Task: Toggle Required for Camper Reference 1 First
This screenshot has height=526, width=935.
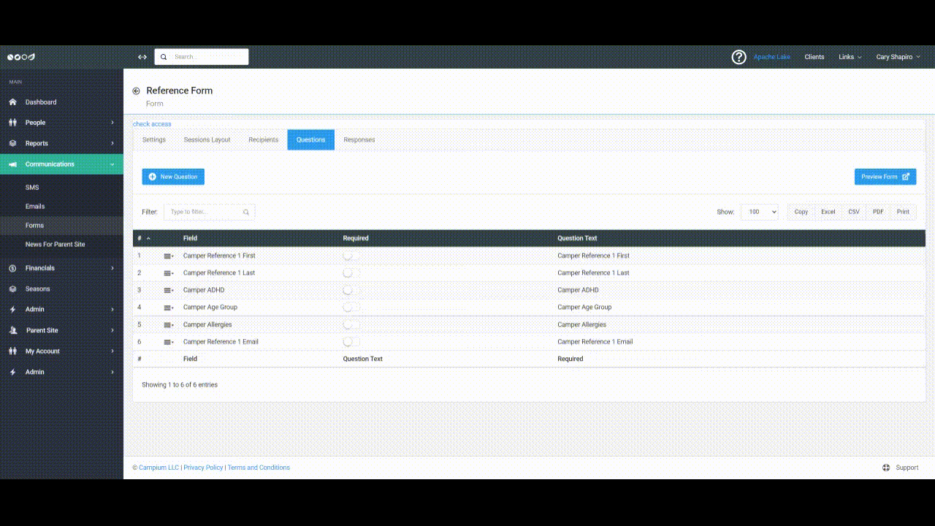Action: coord(350,256)
